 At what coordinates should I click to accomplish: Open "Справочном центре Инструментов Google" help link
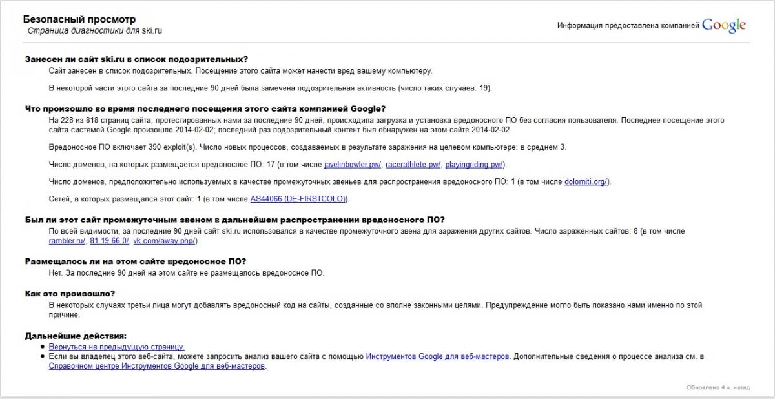[x=157, y=366]
